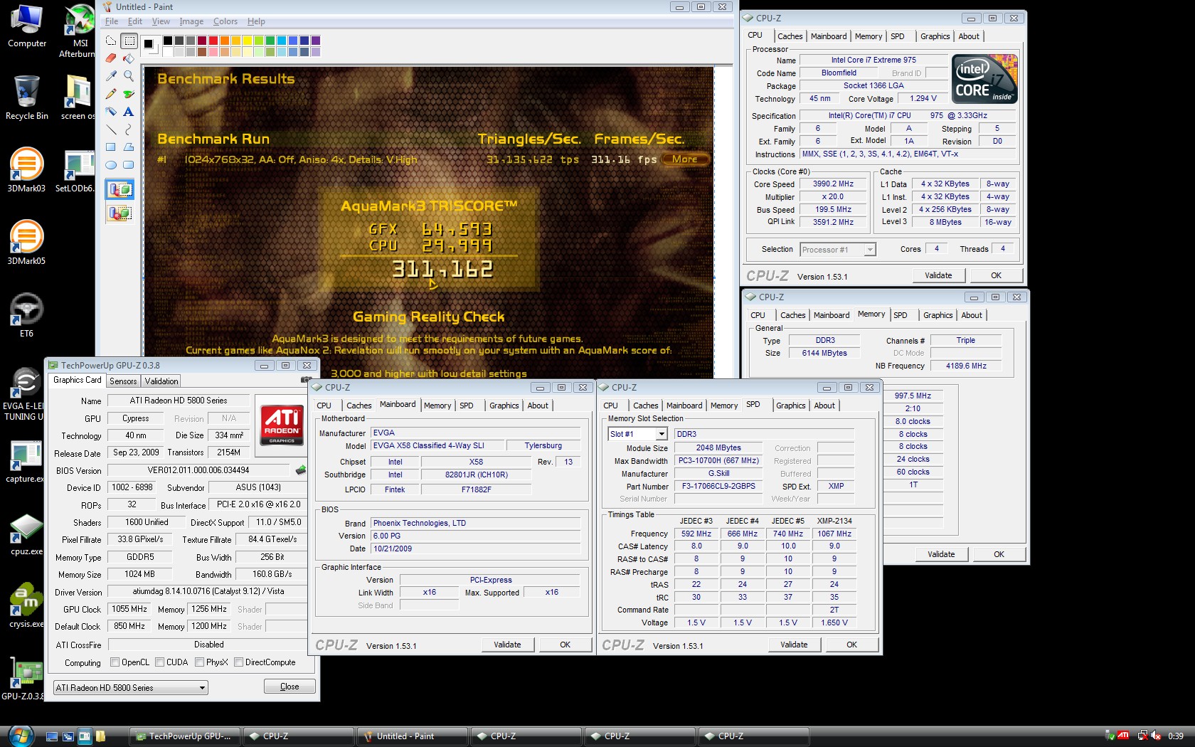Switch to Sensors tab in GPU-Z
Image resolution: width=1195 pixels, height=747 pixels.
pos(123,381)
